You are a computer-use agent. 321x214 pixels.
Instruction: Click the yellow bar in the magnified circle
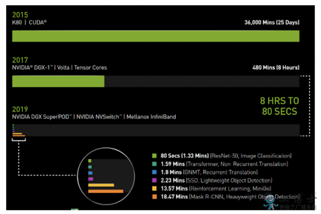101,185
